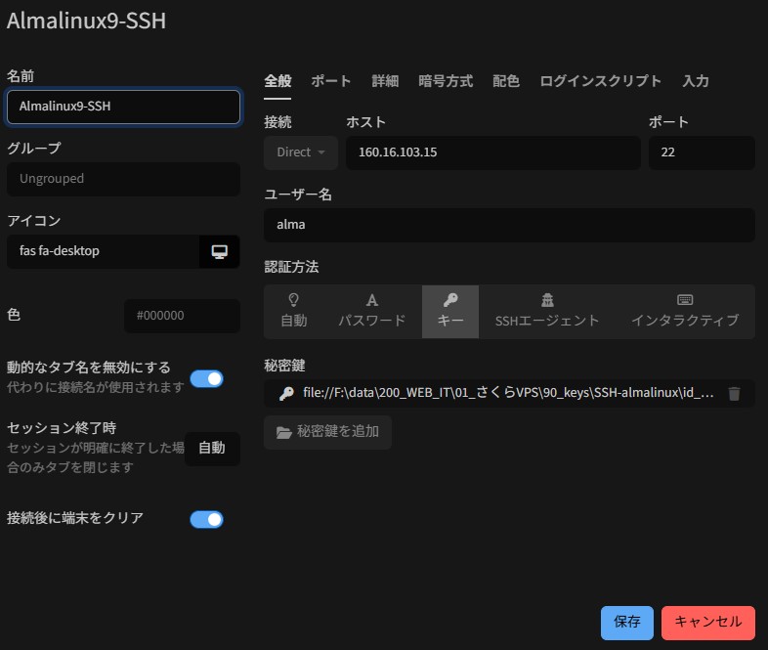Select the キー authentication method
This screenshot has width=768, height=650.
coord(450,311)
